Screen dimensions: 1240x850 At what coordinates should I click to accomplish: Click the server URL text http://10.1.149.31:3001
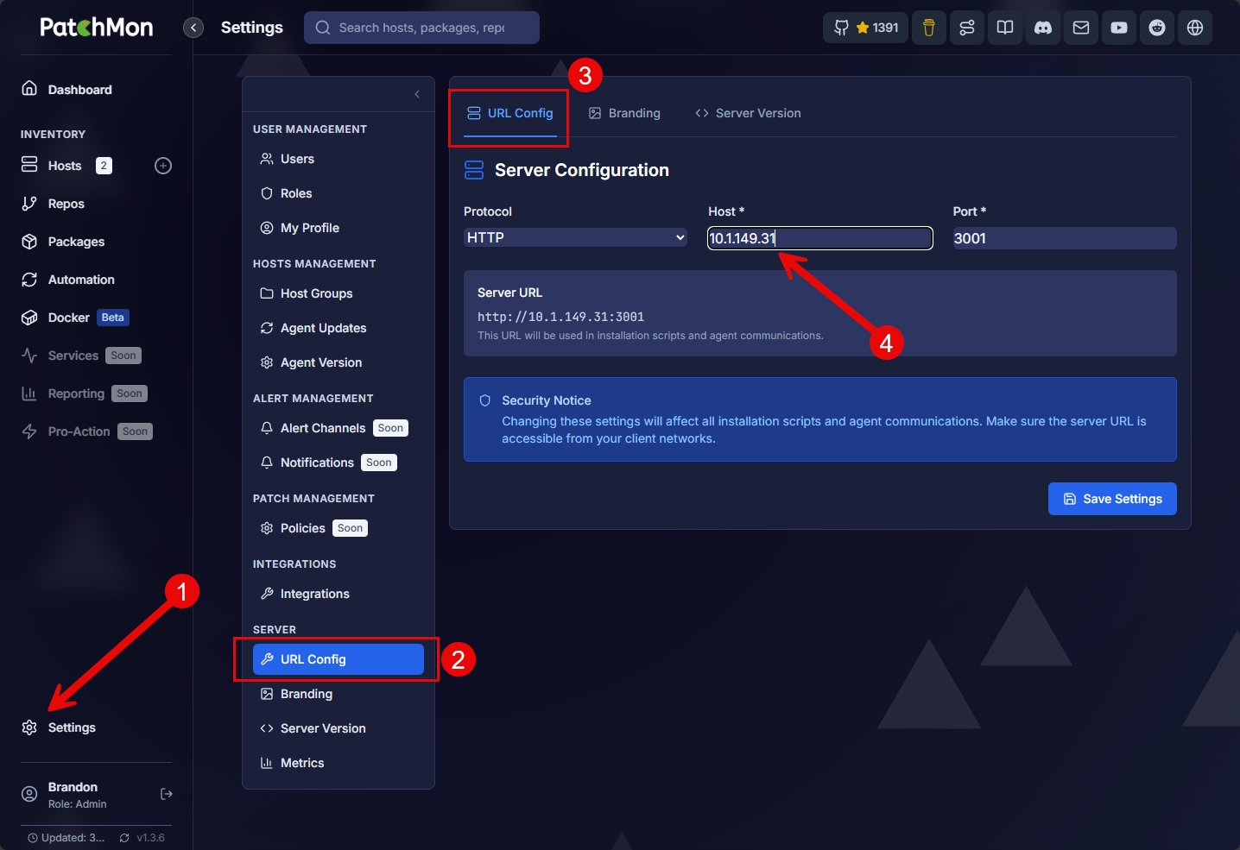[x=561, y=317]
